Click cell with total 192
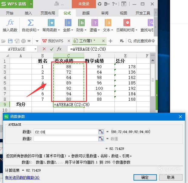188x183 pixels. 125,88
